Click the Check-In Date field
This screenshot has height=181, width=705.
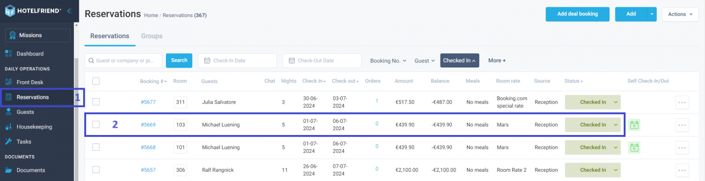tap(237, 61)
